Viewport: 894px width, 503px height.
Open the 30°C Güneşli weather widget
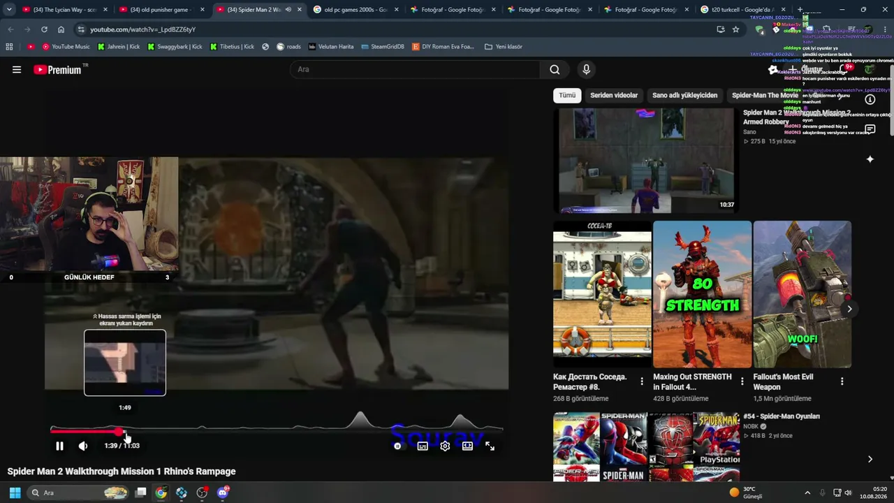click(x=746, y=493)
